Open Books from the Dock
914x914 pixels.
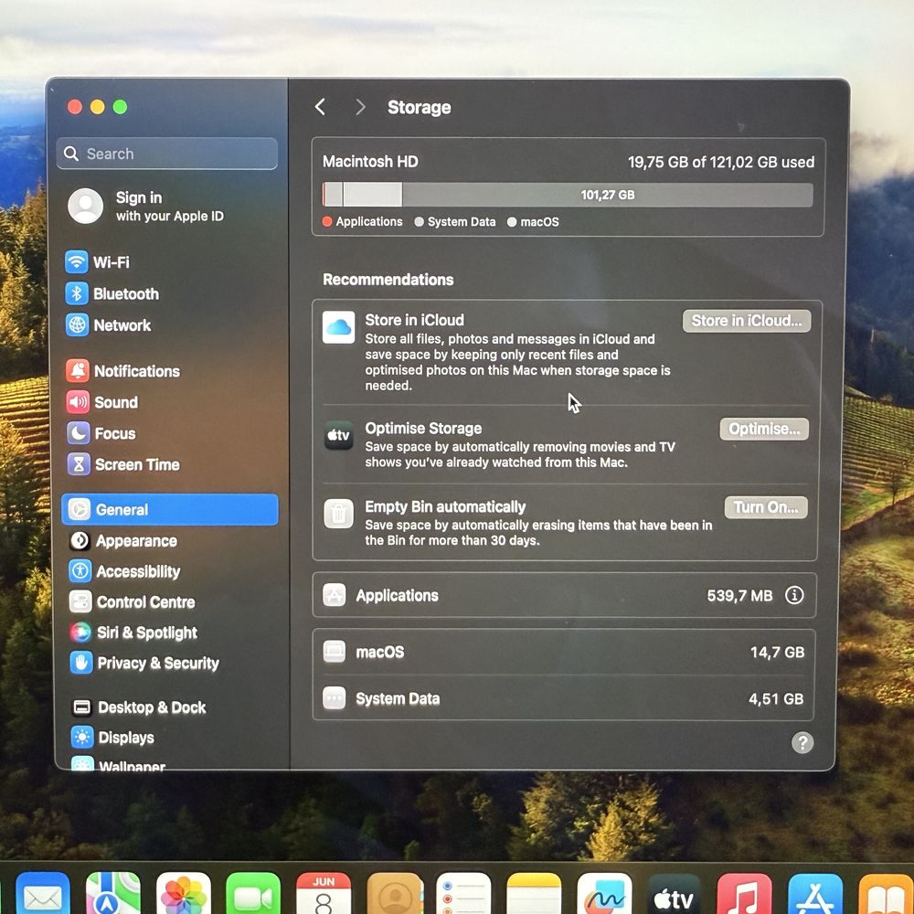[x=886, y=895]
